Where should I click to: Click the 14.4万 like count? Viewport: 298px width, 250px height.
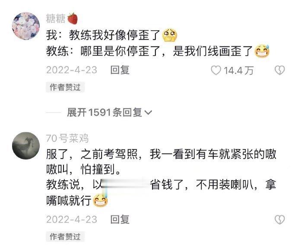(x=238, y=70)
